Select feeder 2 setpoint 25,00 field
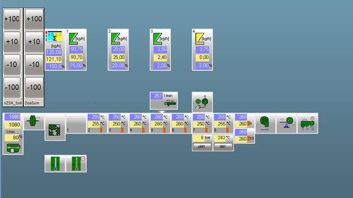The image size is (353, 198). 118,50
